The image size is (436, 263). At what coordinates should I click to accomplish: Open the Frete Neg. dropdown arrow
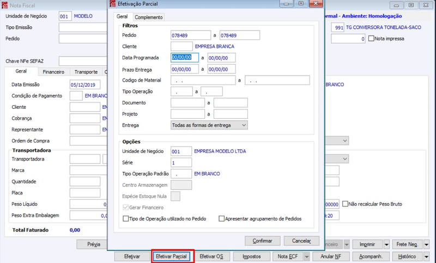[426, 244]
